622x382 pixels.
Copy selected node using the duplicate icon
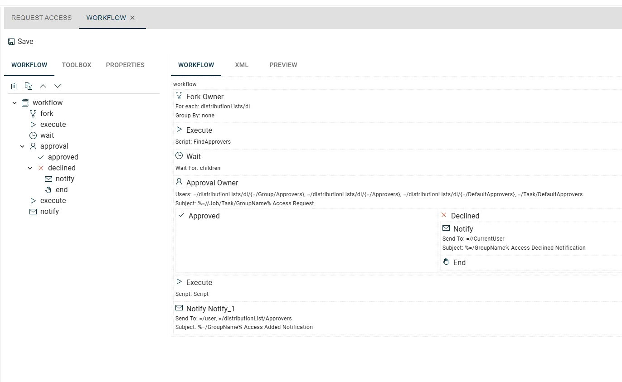(x=29, y=86)
